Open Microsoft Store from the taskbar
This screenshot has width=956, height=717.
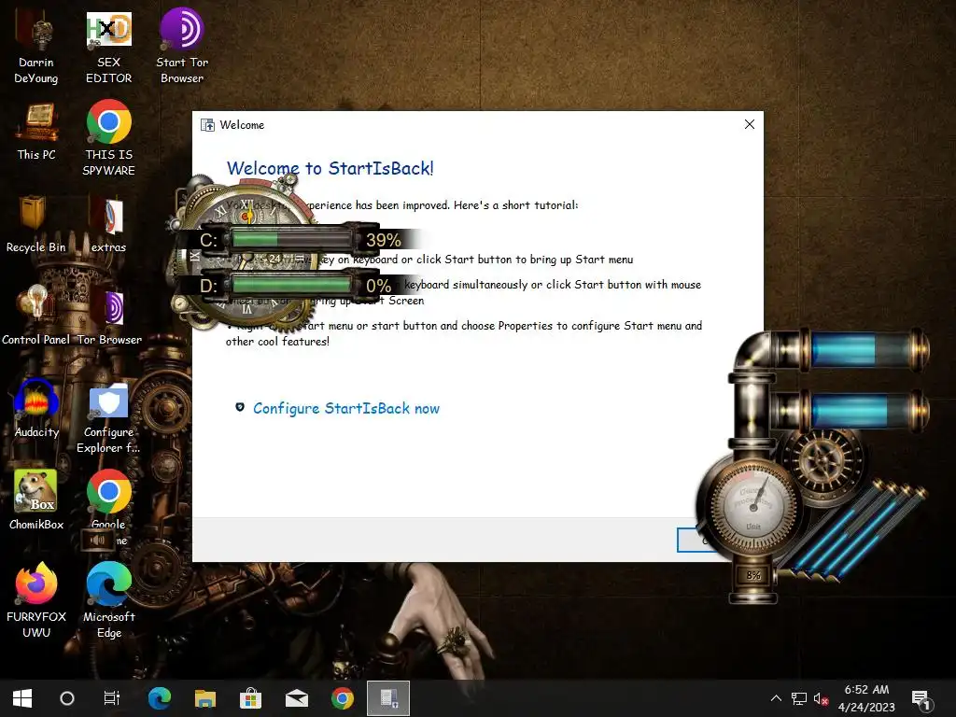[250, 698]
